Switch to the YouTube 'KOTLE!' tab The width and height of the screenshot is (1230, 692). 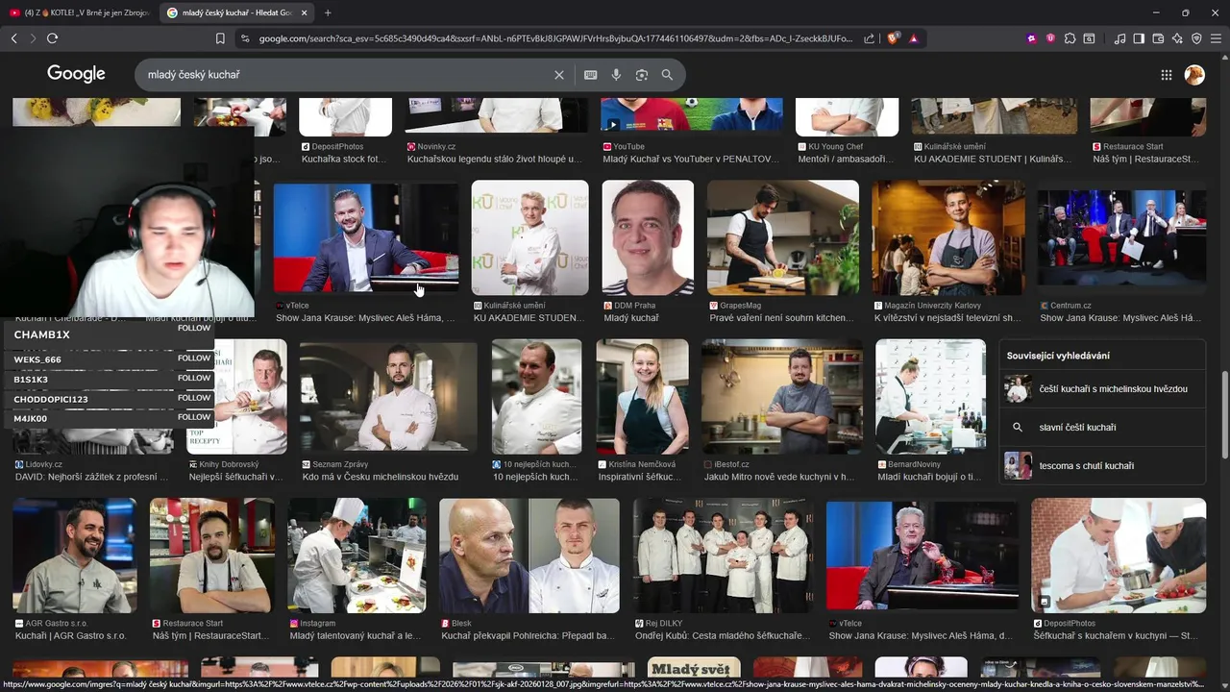(x=79, y=12)
